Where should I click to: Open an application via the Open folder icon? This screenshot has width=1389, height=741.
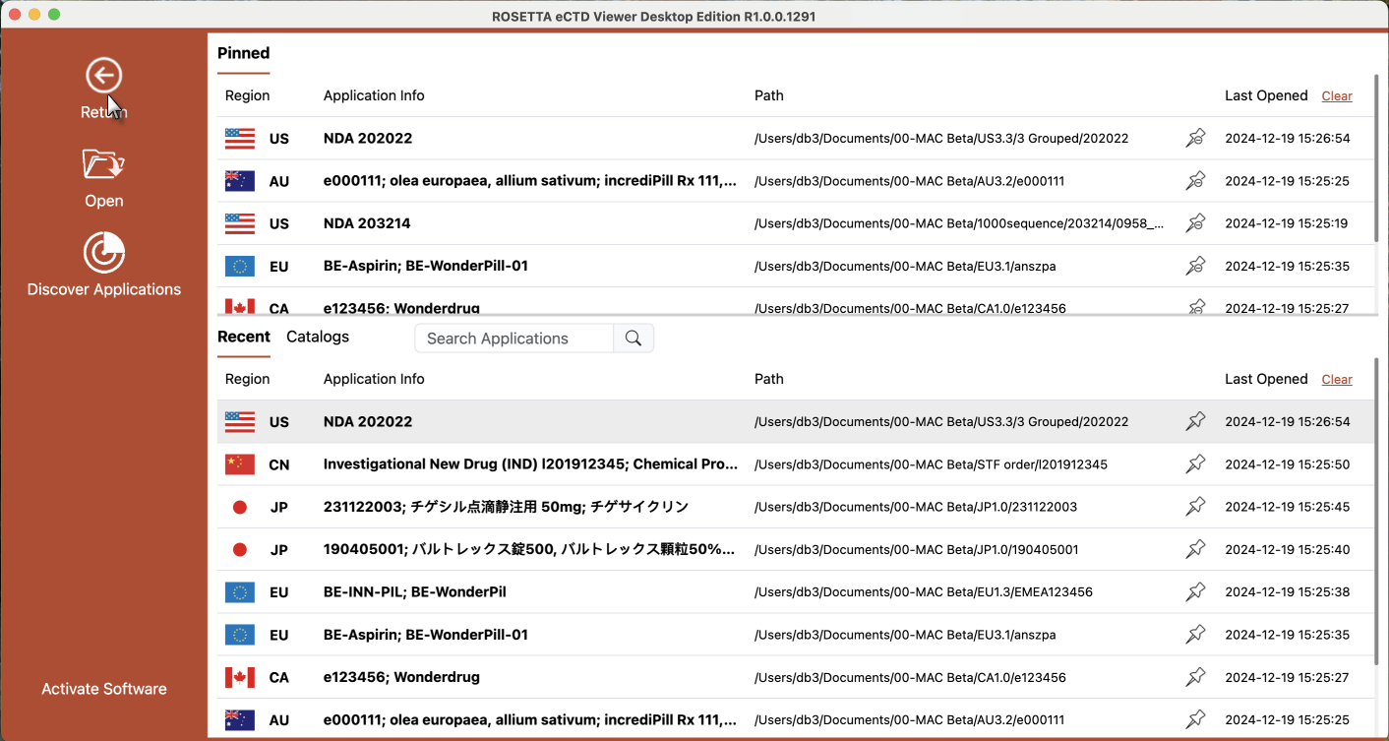(103, 164)
